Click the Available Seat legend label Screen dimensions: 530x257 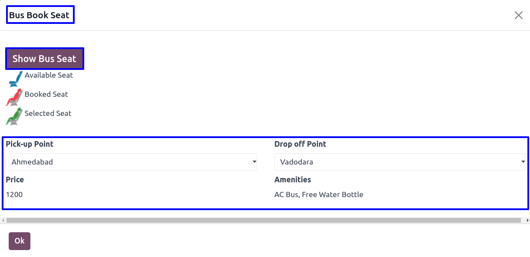(49, 75)
